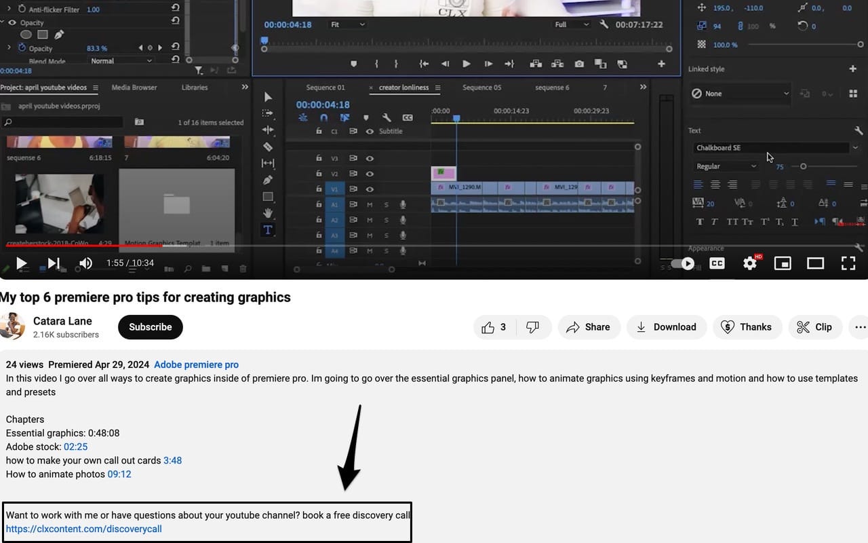The width and height of the screenshot is (868, 543).
Task: Mute audio track A1
Action: point(370,204)
